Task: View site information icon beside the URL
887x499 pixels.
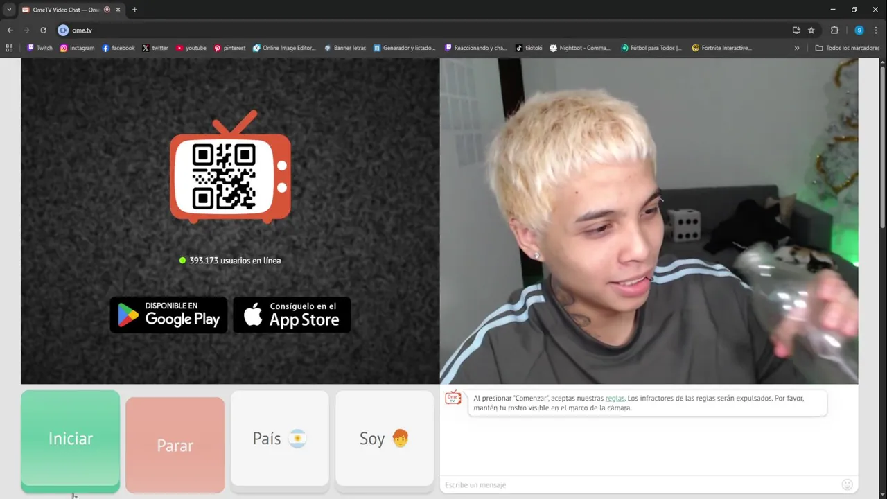Action: [63, 30]
